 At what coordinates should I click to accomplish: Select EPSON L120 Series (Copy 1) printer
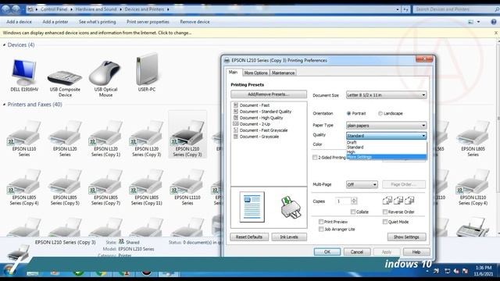tap(105, 138)
